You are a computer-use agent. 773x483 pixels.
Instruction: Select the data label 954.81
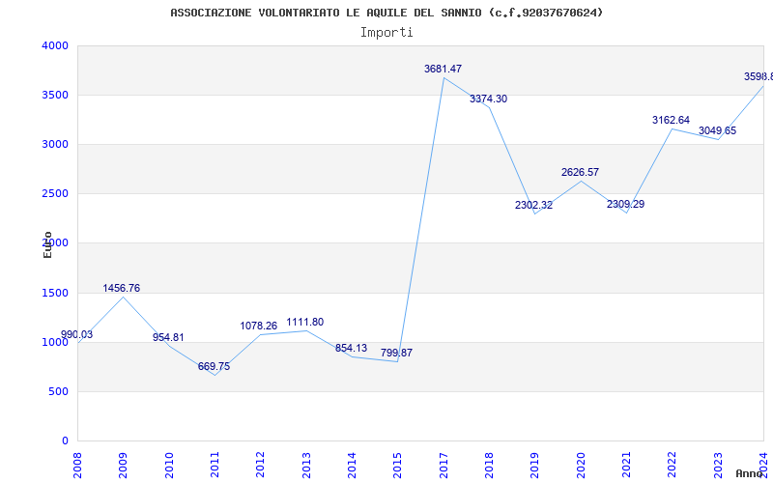(x=168, y=337)
